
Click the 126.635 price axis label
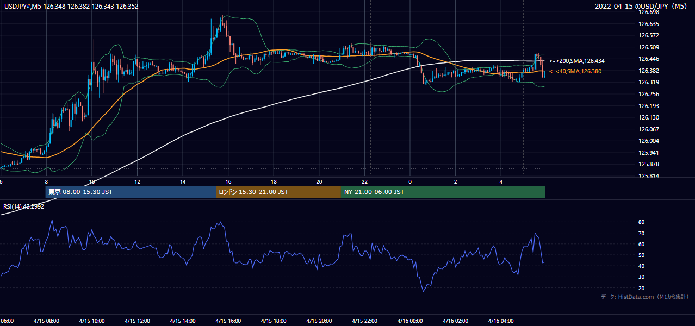click(649, 24)
